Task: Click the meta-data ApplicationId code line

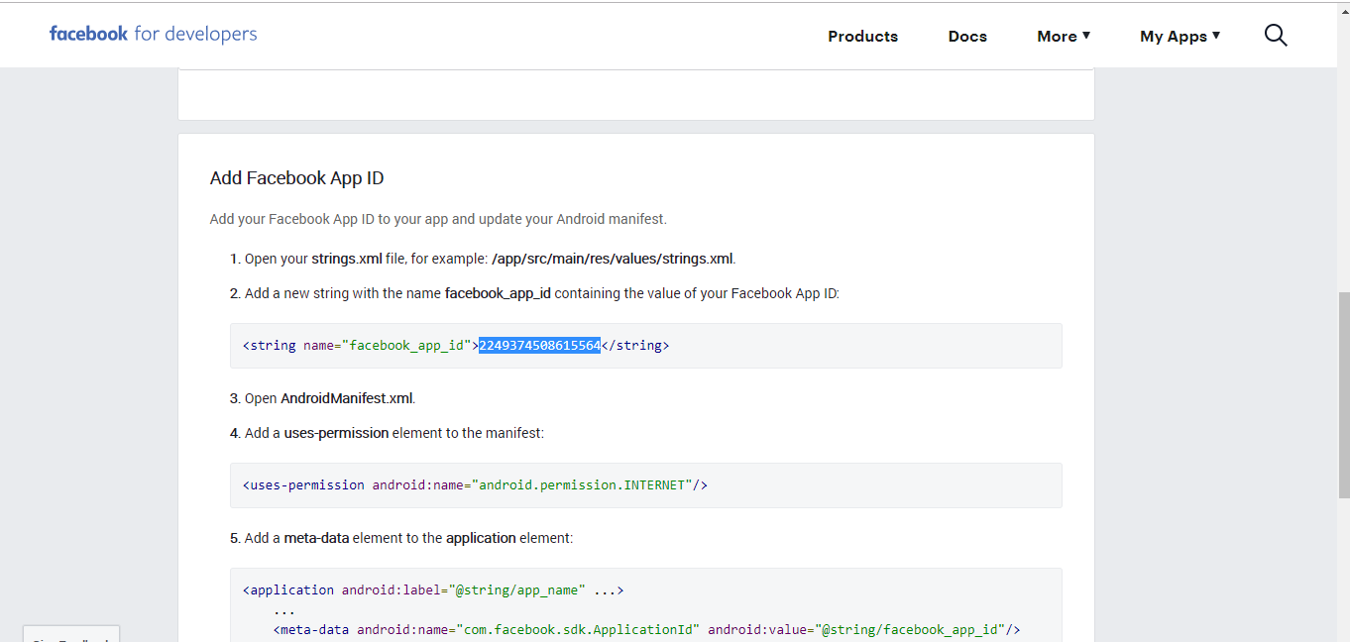Action: [646, 629]
